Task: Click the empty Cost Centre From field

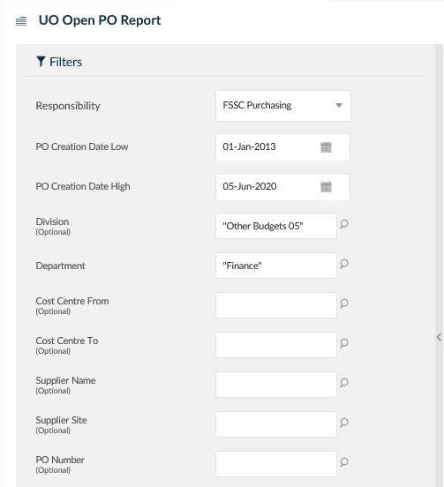Action: click(x=276, y=305)
